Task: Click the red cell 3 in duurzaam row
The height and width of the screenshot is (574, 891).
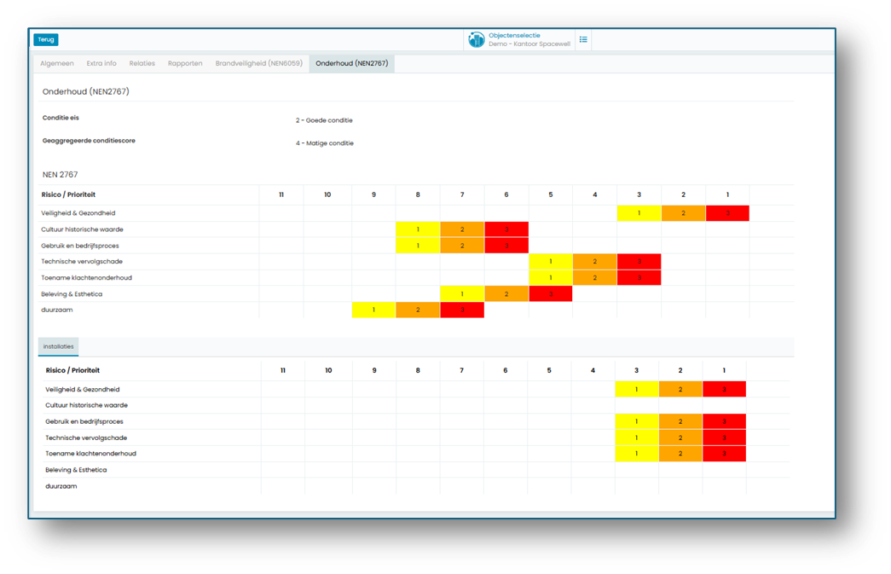Action: point(462,310)
